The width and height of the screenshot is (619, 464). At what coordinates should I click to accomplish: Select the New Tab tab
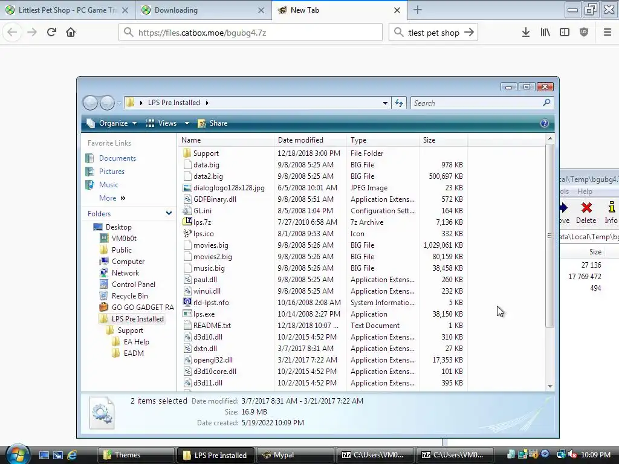(340, 10)
